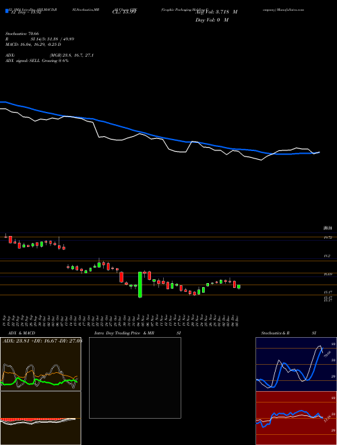Click 'ADX: 23.81 +DY: 16.67 -DY: 27.08' label

(x=42, y=341)
